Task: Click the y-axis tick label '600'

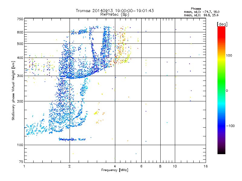Action: tap(20, 32)
